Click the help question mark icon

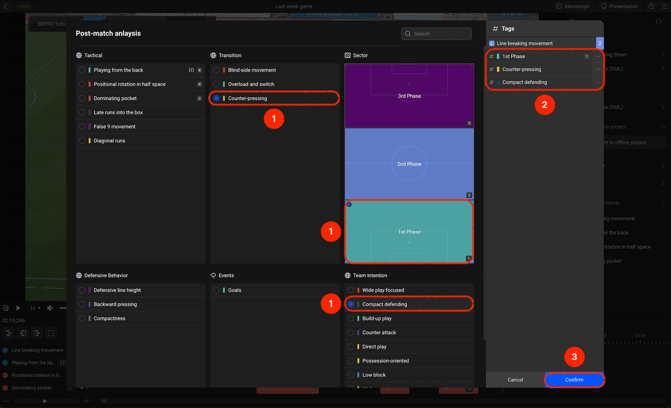click(x=651, y=6)
